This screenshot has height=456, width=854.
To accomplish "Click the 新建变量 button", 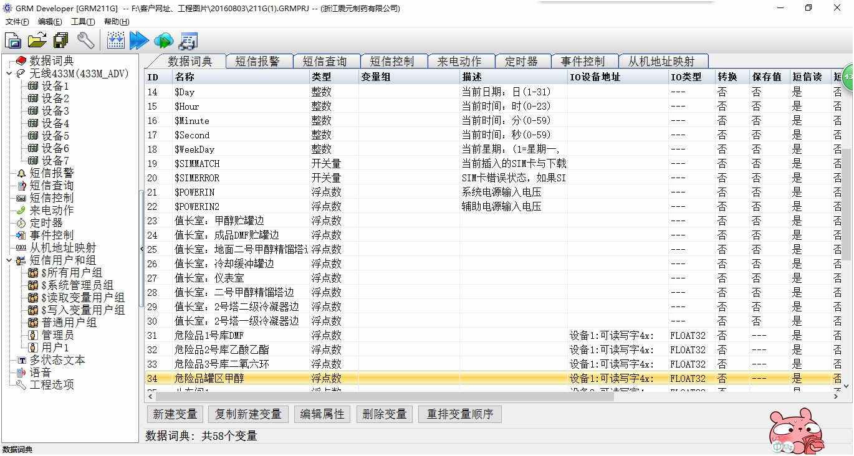I will pyautogui.click(x=175, y=414).
